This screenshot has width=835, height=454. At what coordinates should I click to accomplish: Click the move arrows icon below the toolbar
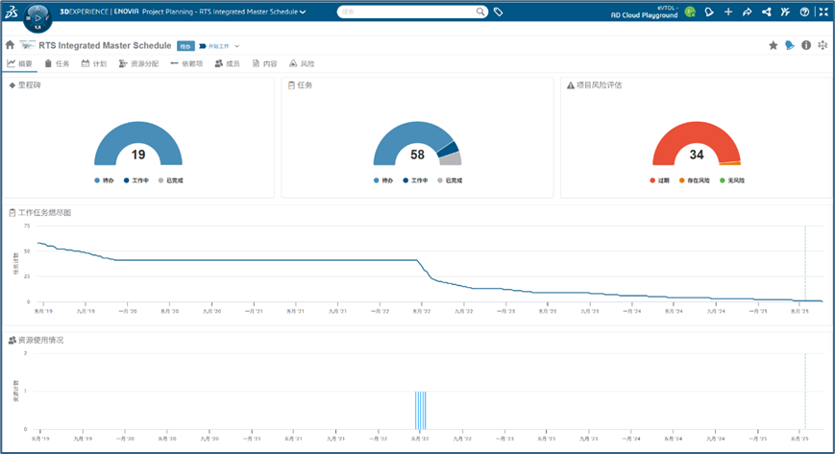[823, 46]
